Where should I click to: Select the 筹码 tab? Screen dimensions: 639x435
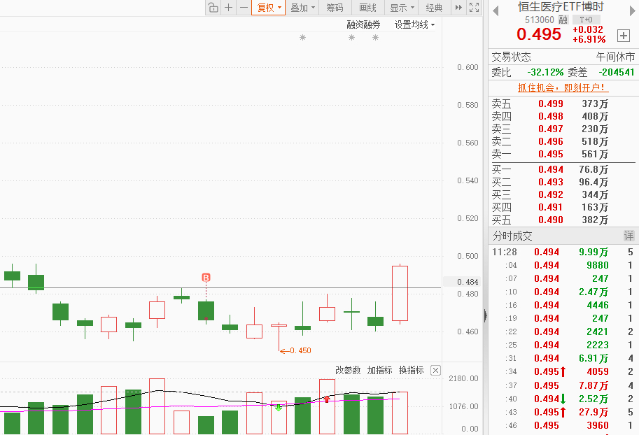pyautogui.click(x=335, y=7)
